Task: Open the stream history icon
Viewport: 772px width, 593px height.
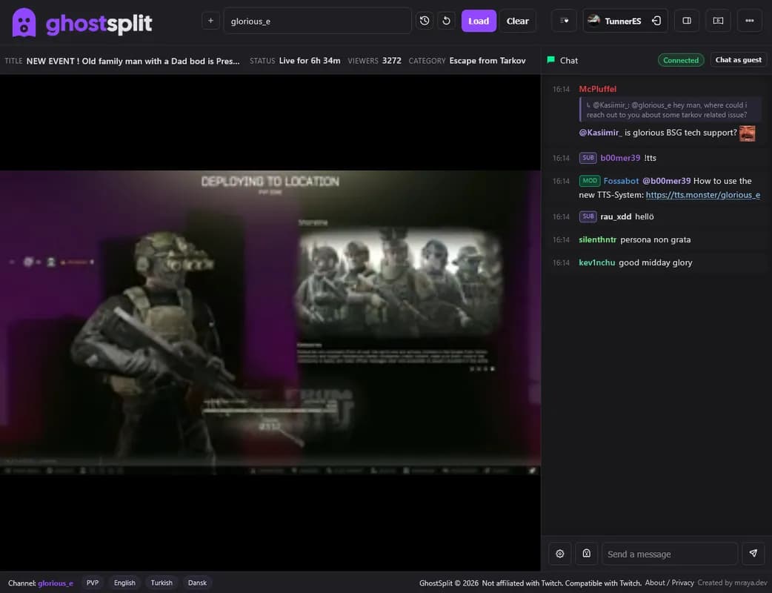Action: pos(425,21)
